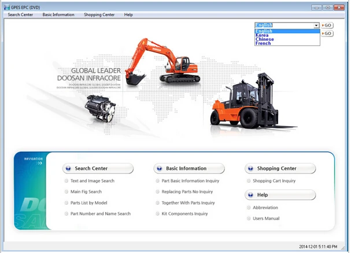Click blue orb icon on Search Center button
Screen dimensions: 351x253
(68, 168)
